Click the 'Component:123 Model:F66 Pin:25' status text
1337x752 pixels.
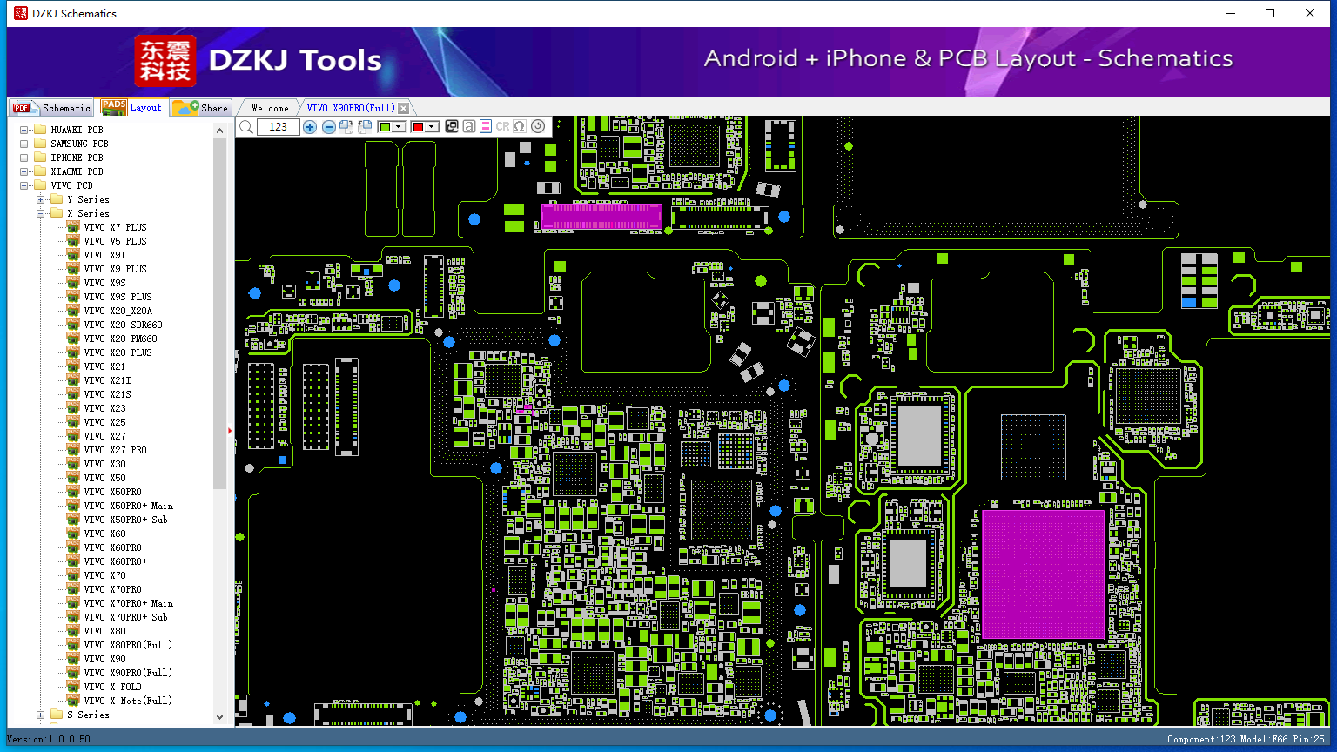(x=1246, y=739)
